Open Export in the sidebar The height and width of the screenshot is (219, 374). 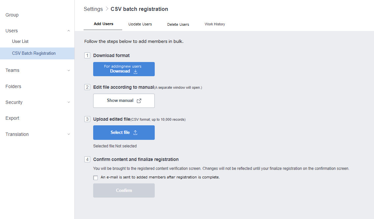13,118
